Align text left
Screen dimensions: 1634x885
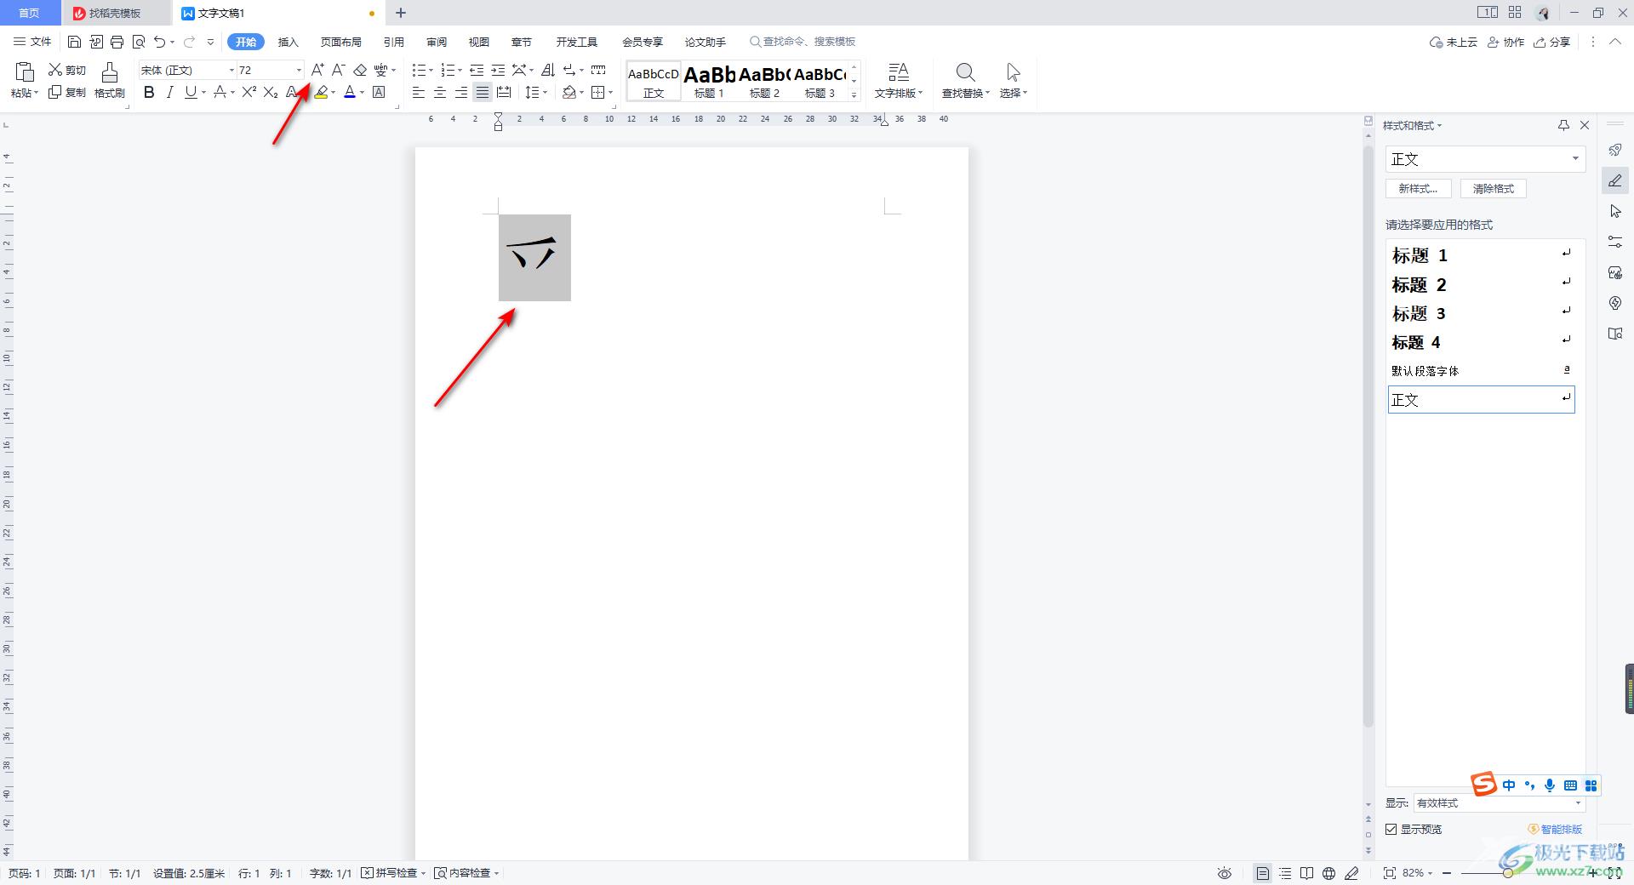419,92
